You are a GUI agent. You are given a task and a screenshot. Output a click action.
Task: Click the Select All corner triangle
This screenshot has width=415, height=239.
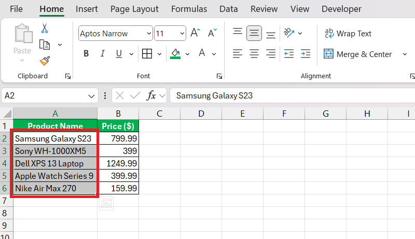point(7,114)
